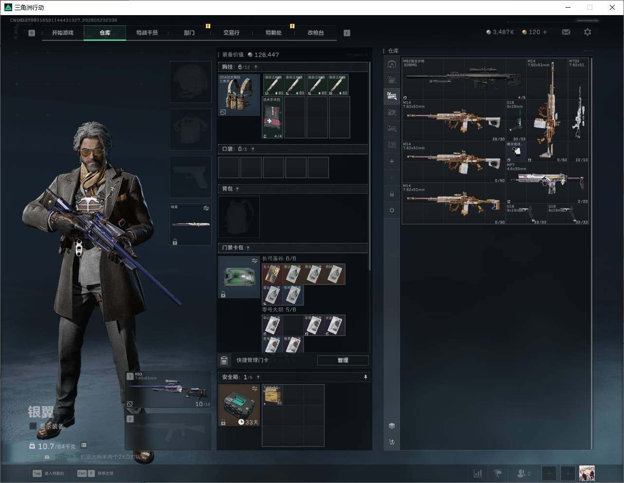Select the highlighted IV weapon stash tab
This screenshot has height=483, width=624.
392,96
